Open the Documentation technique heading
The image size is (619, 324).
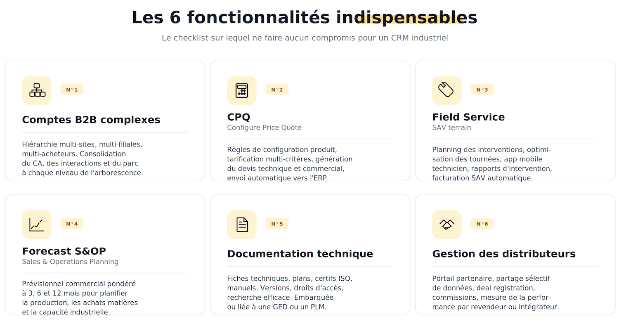click(x=300, y=254)
